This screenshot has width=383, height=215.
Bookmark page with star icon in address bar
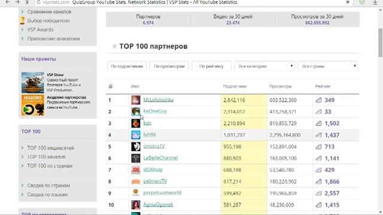tap(348, 2)
